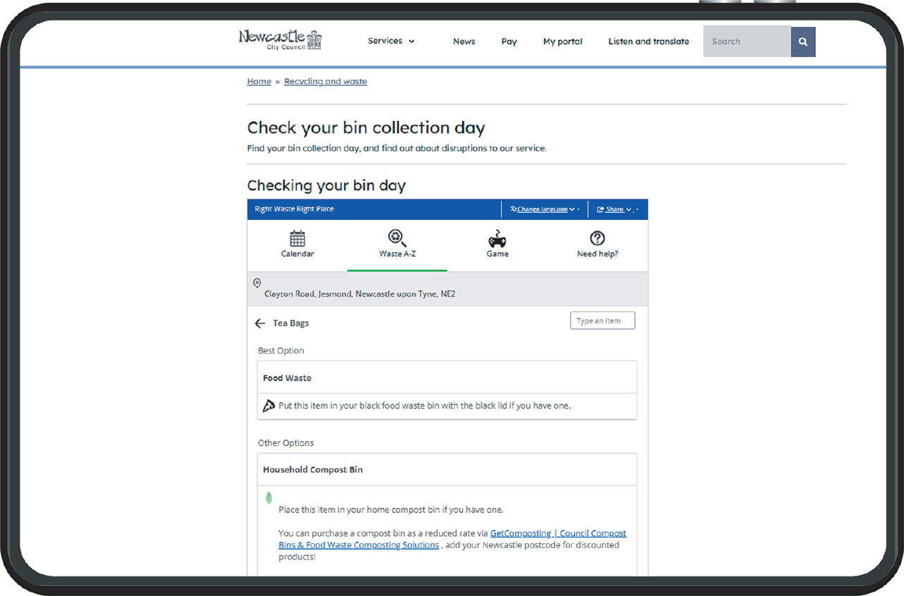Open the Pay menu item
The image size is (904, 596).
pyautogui.click(x=509, y=42)
